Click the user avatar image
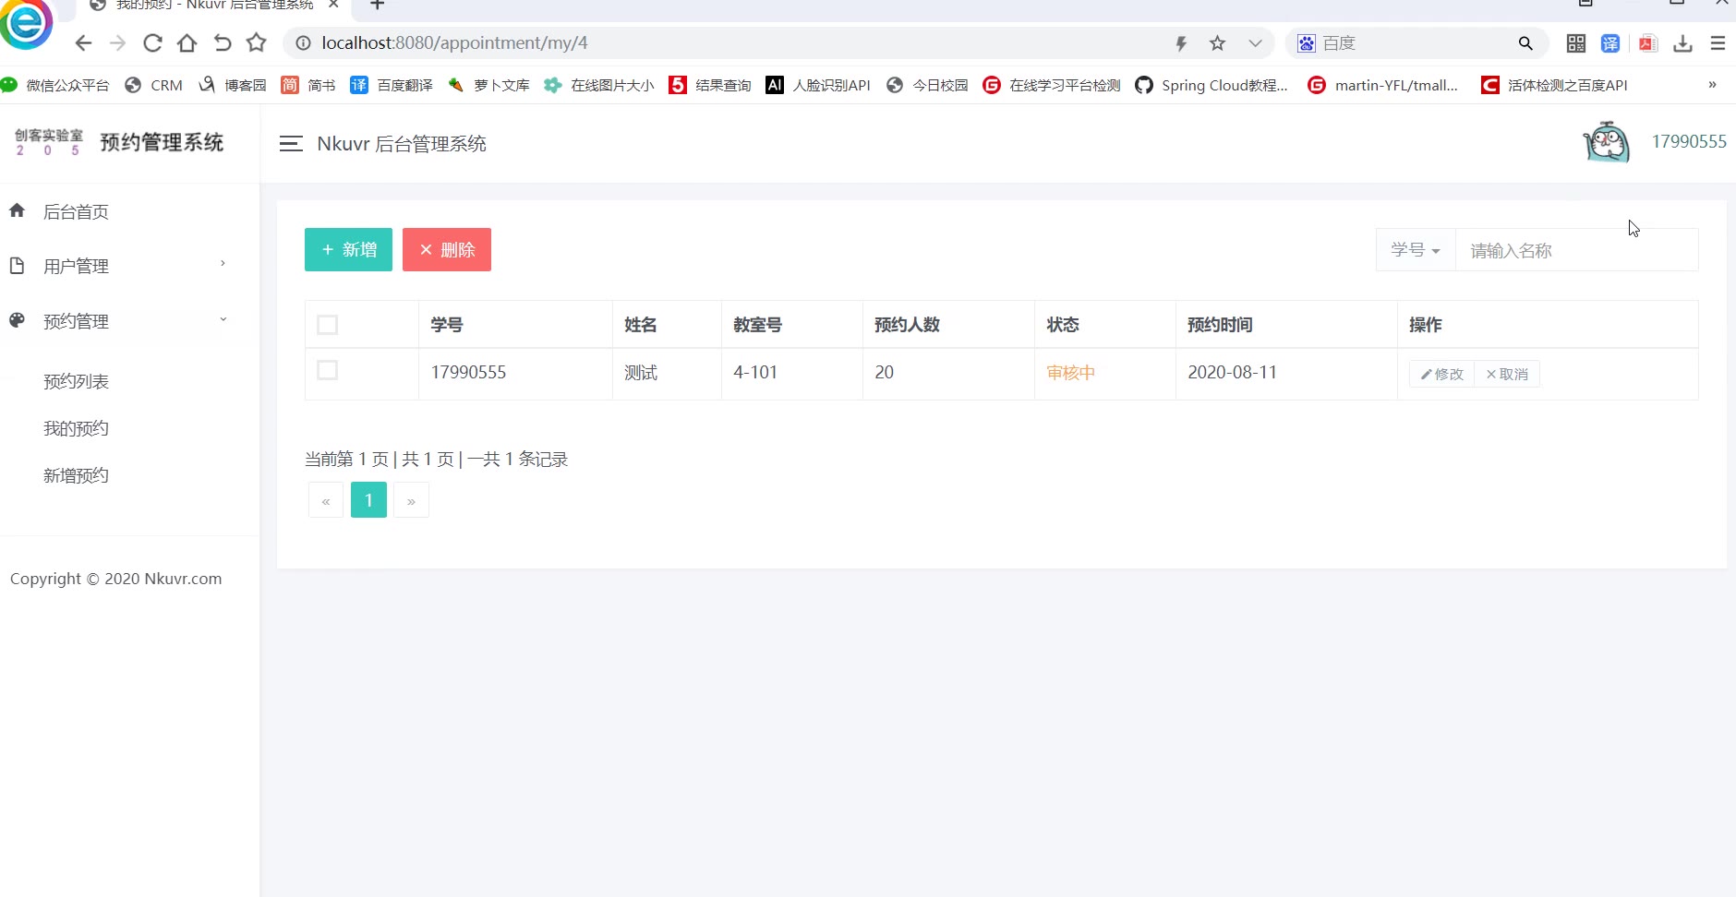The image size is (1736, 897). coord(1607,142)
